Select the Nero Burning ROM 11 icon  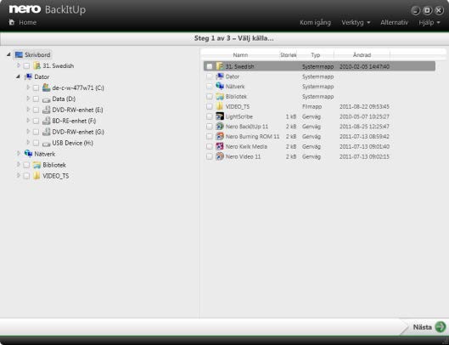click(220, 137)
